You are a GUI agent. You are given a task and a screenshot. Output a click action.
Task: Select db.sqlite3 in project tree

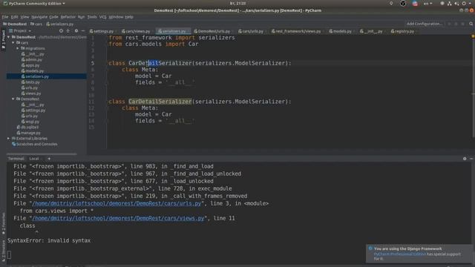point(27,127)
